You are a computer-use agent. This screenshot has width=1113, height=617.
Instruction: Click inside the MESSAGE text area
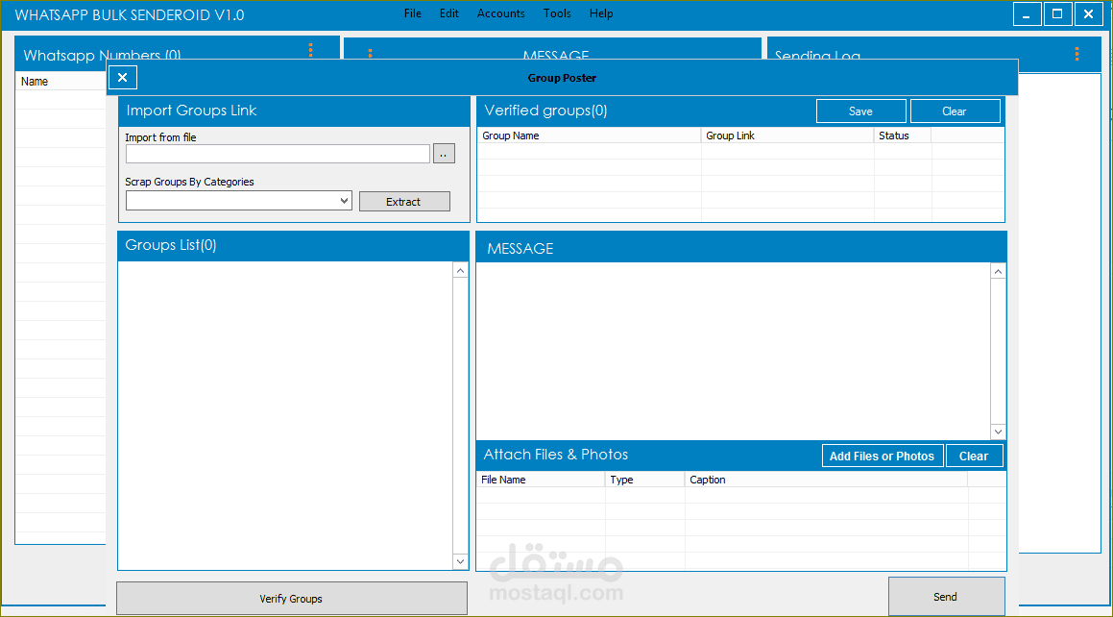pos(734,352)
